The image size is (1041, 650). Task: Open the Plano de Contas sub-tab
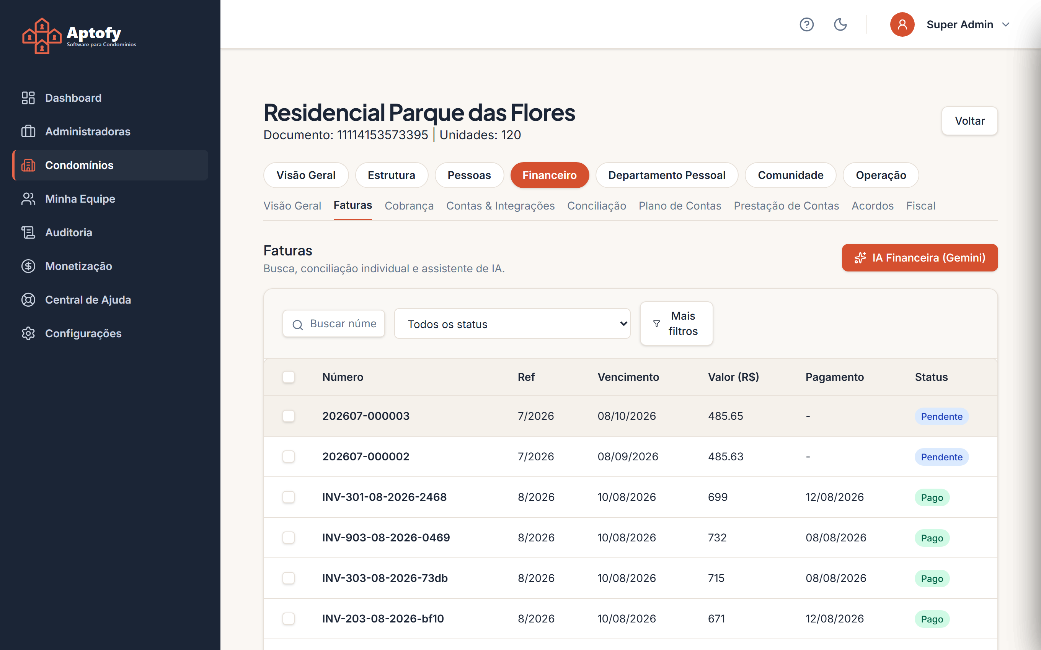coord(680,206)
